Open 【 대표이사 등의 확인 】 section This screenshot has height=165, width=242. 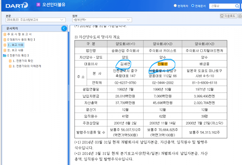[21, 39]
